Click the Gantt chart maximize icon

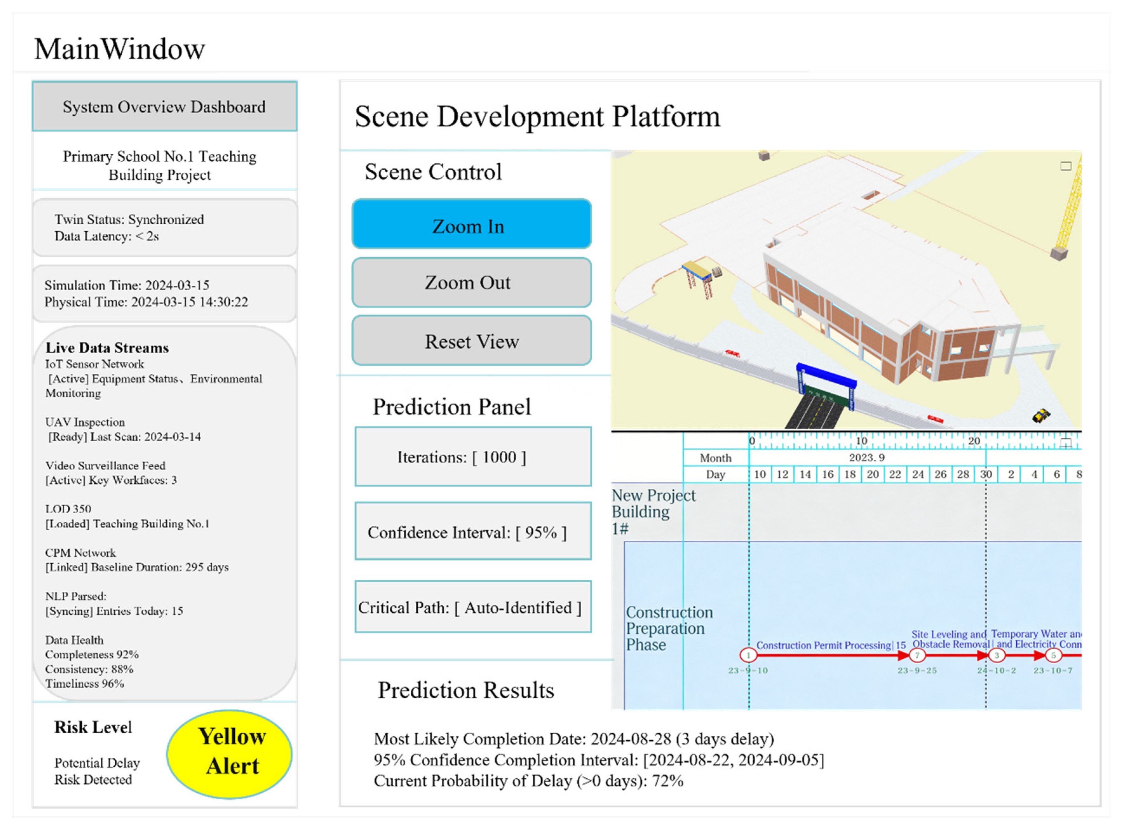(x=1066, y=443)
